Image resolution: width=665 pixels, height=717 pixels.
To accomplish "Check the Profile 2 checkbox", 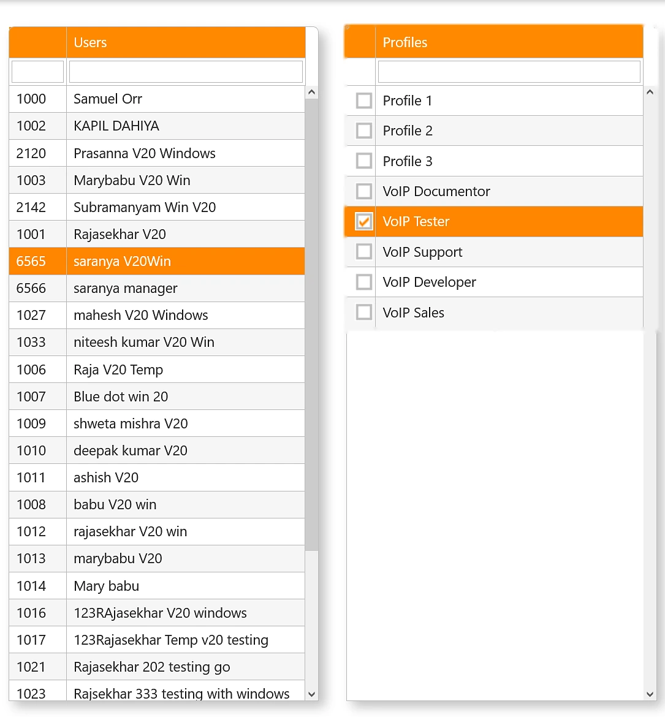I will [x=363, y=131].
